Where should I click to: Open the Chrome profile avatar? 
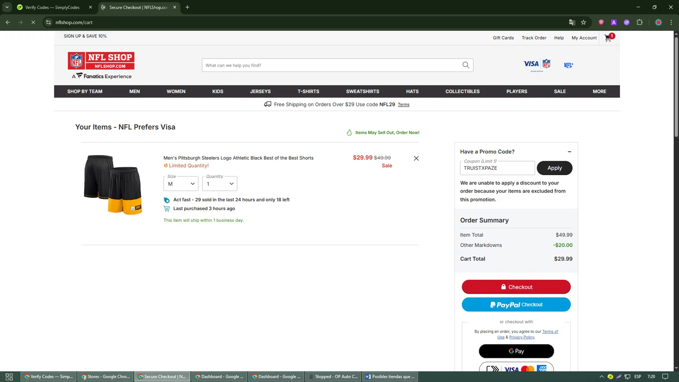coord(659,22)
